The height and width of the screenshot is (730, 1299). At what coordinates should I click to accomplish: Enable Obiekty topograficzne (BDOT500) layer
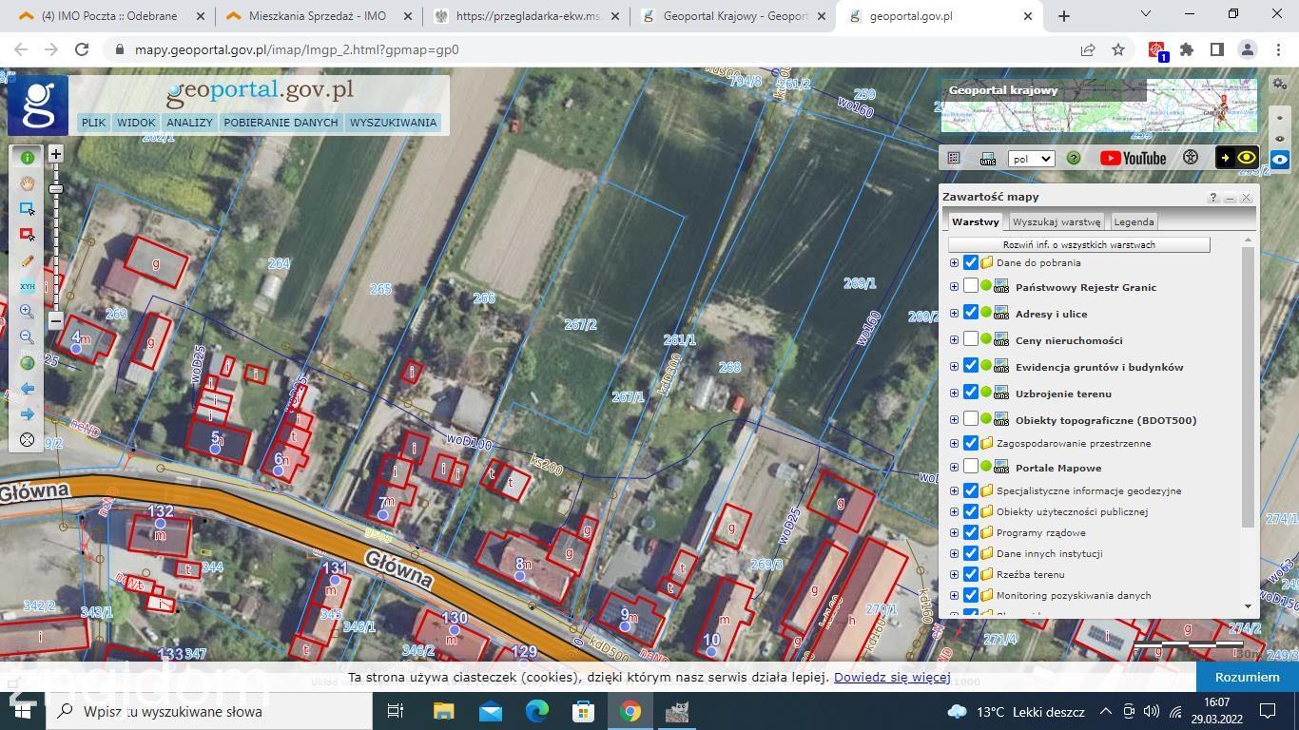click(971, 419)
